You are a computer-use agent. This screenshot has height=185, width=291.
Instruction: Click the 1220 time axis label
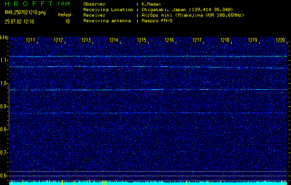[x=280, y=40]
